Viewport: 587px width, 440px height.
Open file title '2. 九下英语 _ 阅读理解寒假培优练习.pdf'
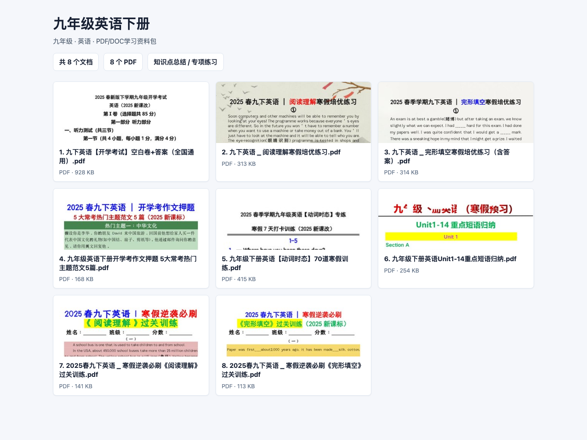(x=281, y=152)
